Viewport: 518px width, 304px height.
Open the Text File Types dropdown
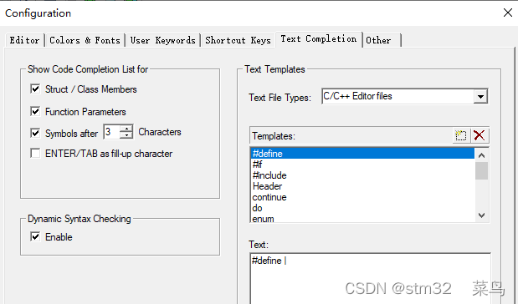pyautogui.click(x=480, y=97)
